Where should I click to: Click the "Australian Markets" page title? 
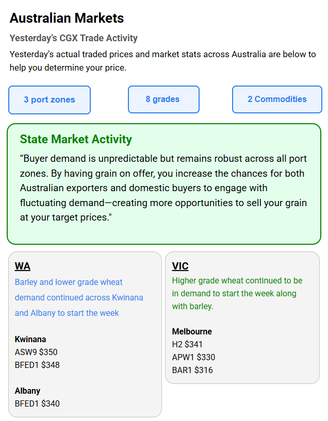[x=67, y=18]
